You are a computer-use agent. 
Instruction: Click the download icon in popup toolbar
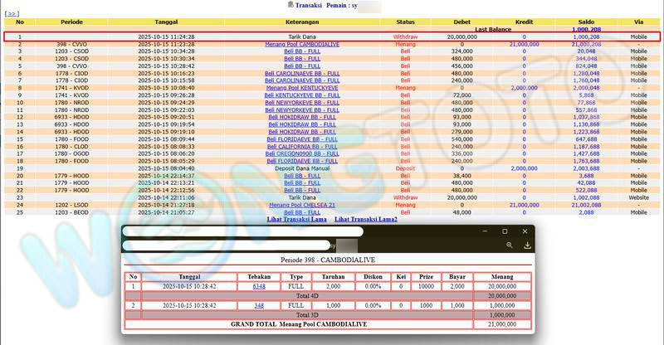526,245
